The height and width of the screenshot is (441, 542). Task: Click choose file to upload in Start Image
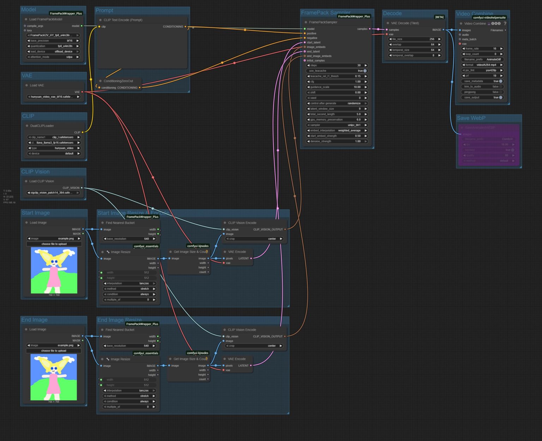(54, 244)
